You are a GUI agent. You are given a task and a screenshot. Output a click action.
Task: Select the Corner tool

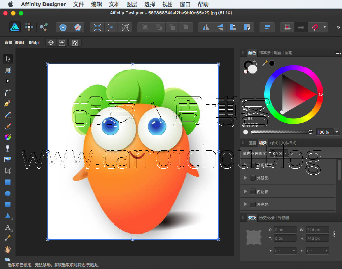8,92
